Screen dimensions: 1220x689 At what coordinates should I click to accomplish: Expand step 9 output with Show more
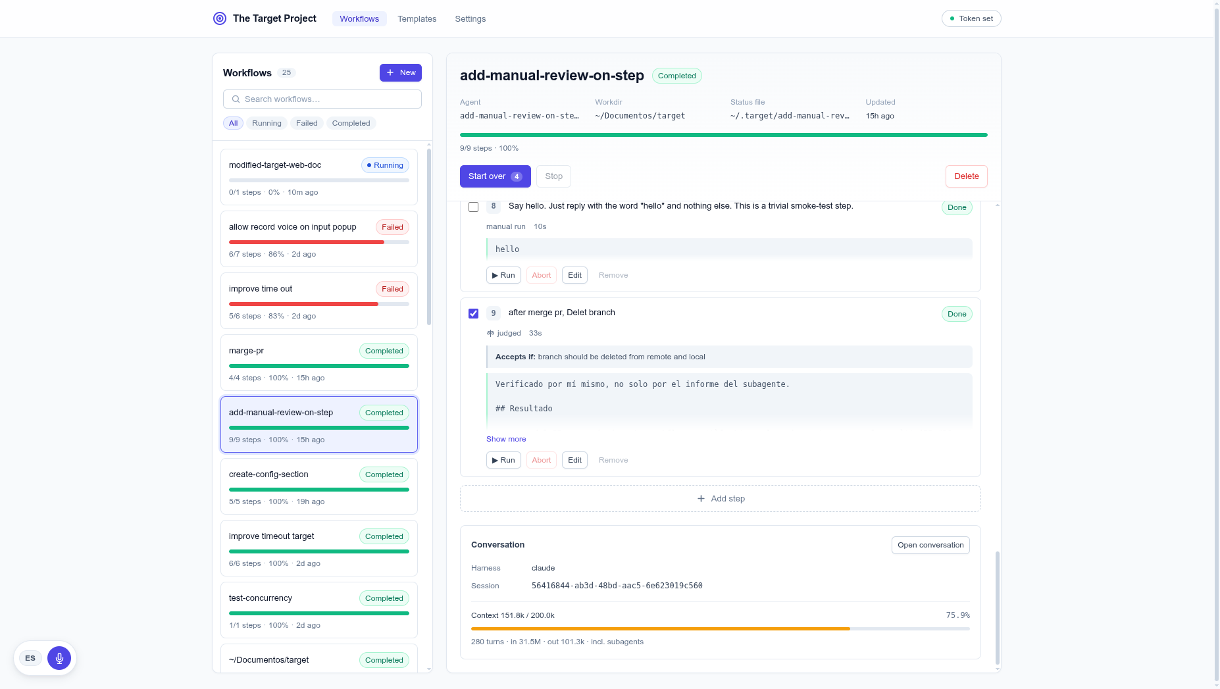click(x=506, y=439)
